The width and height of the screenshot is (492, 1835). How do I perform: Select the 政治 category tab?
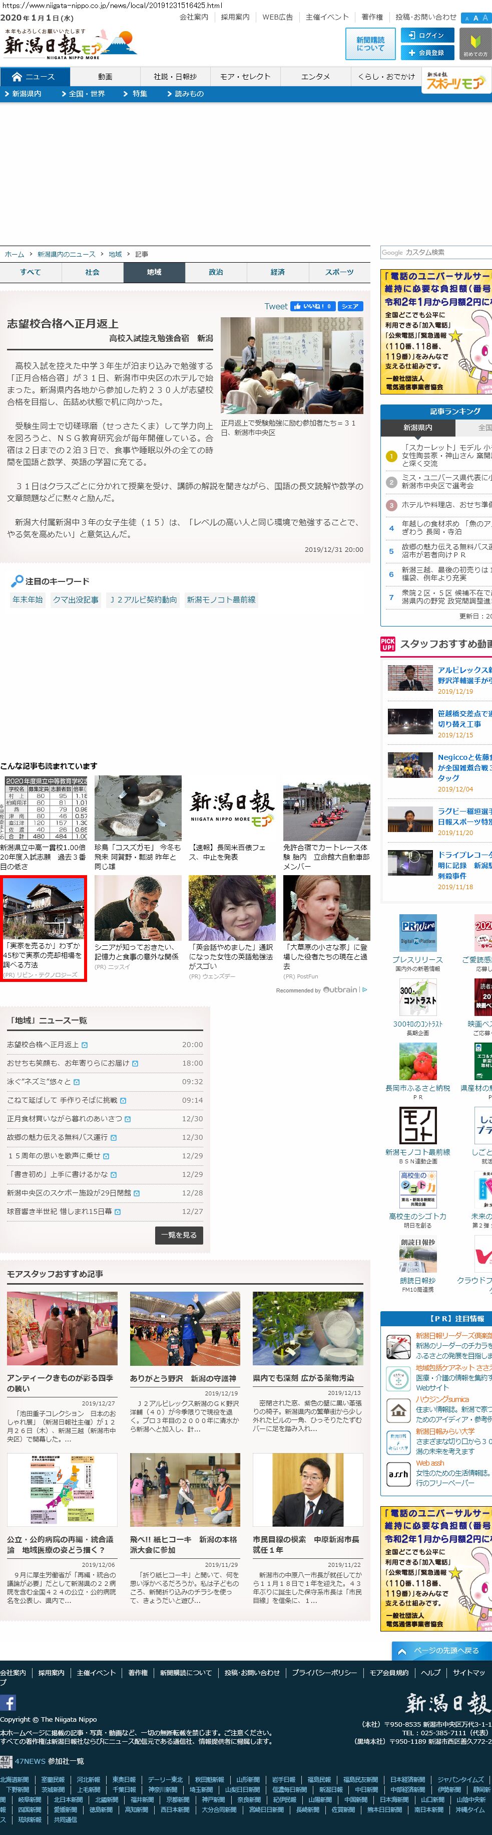[215, 272]
